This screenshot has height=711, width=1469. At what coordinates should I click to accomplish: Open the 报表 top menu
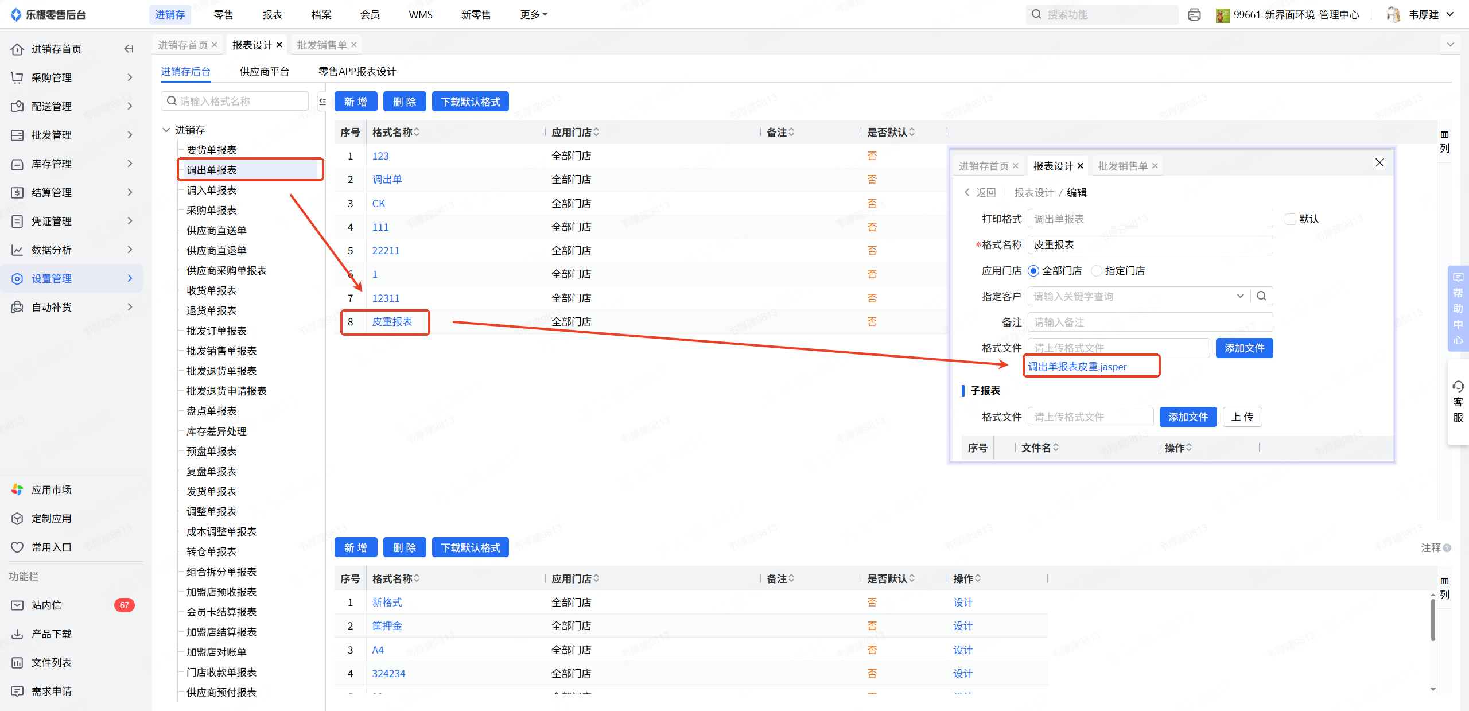[x=272, y=14]
